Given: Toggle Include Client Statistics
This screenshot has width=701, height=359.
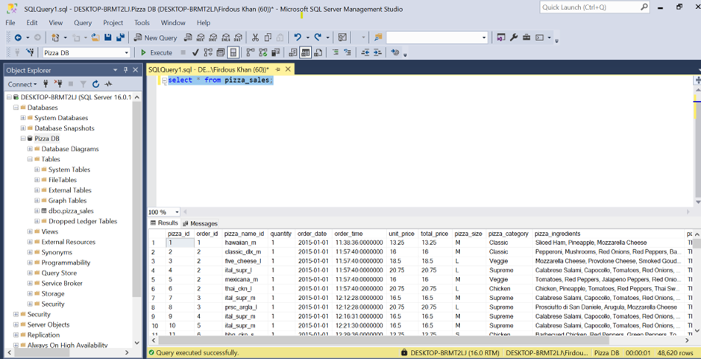Looking at the screenshot, I should [x=275, y=53].
